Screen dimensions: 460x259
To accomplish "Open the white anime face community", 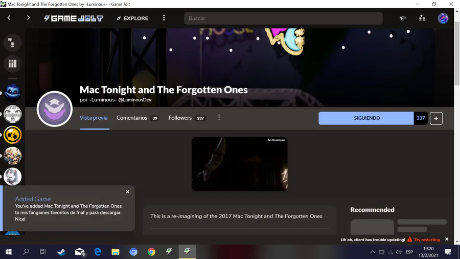I will click(x=12, y=114).
